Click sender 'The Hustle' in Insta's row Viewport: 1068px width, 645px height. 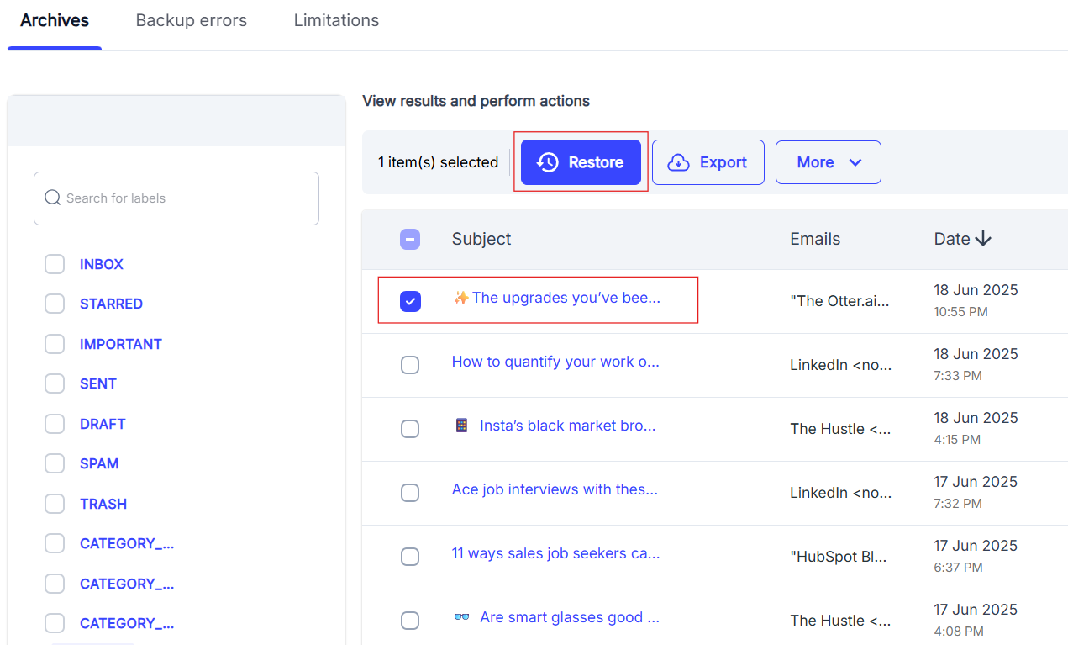click(x=840, y=429)
